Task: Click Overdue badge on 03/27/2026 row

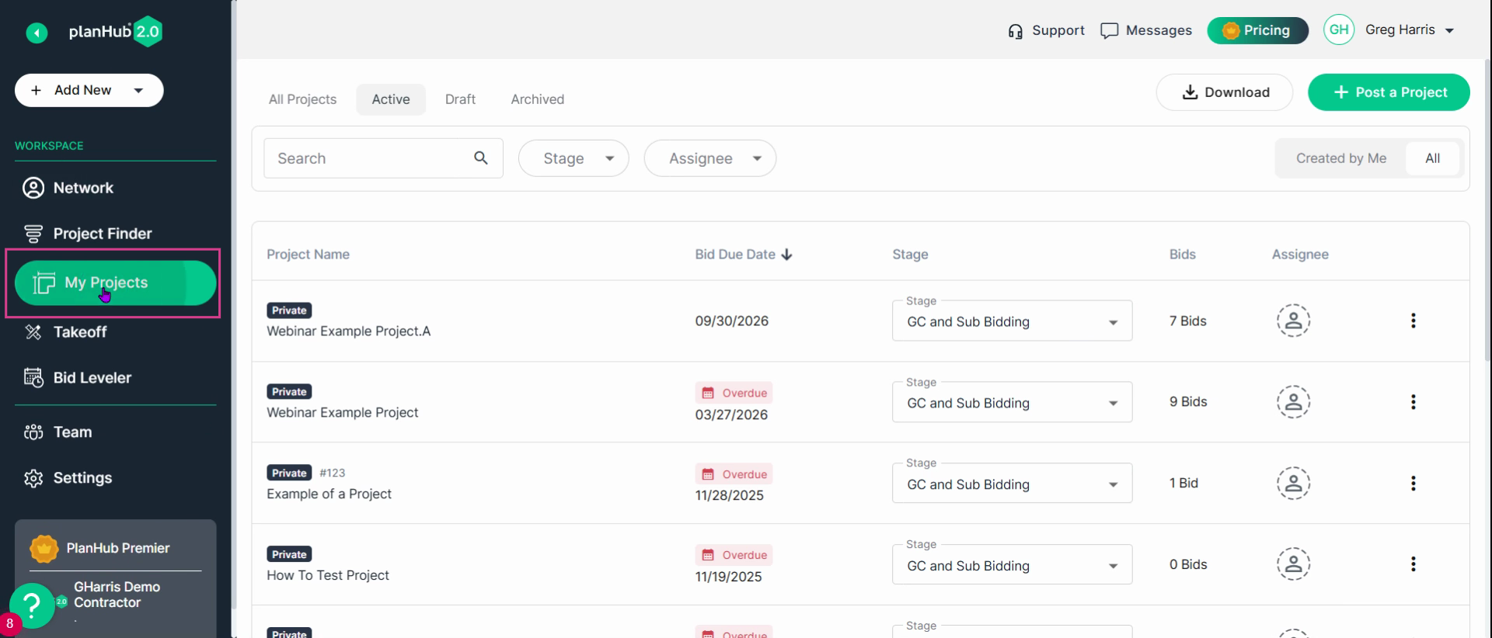Action: point(734,394)
